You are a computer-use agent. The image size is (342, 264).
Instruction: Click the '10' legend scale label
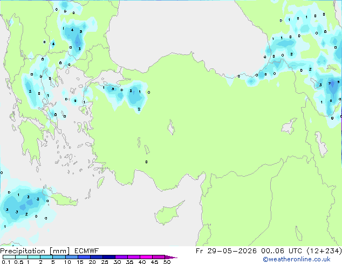(x=67, y=262)
